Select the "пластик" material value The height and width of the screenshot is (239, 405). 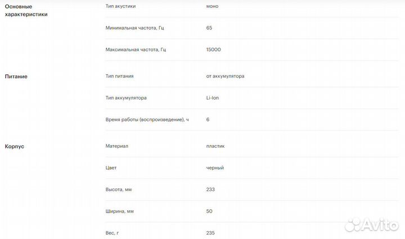[x=215, y=146]
